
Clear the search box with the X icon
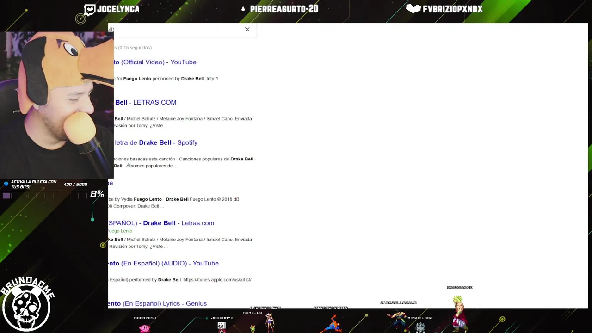pyautogui.click(x=247, y=30)
